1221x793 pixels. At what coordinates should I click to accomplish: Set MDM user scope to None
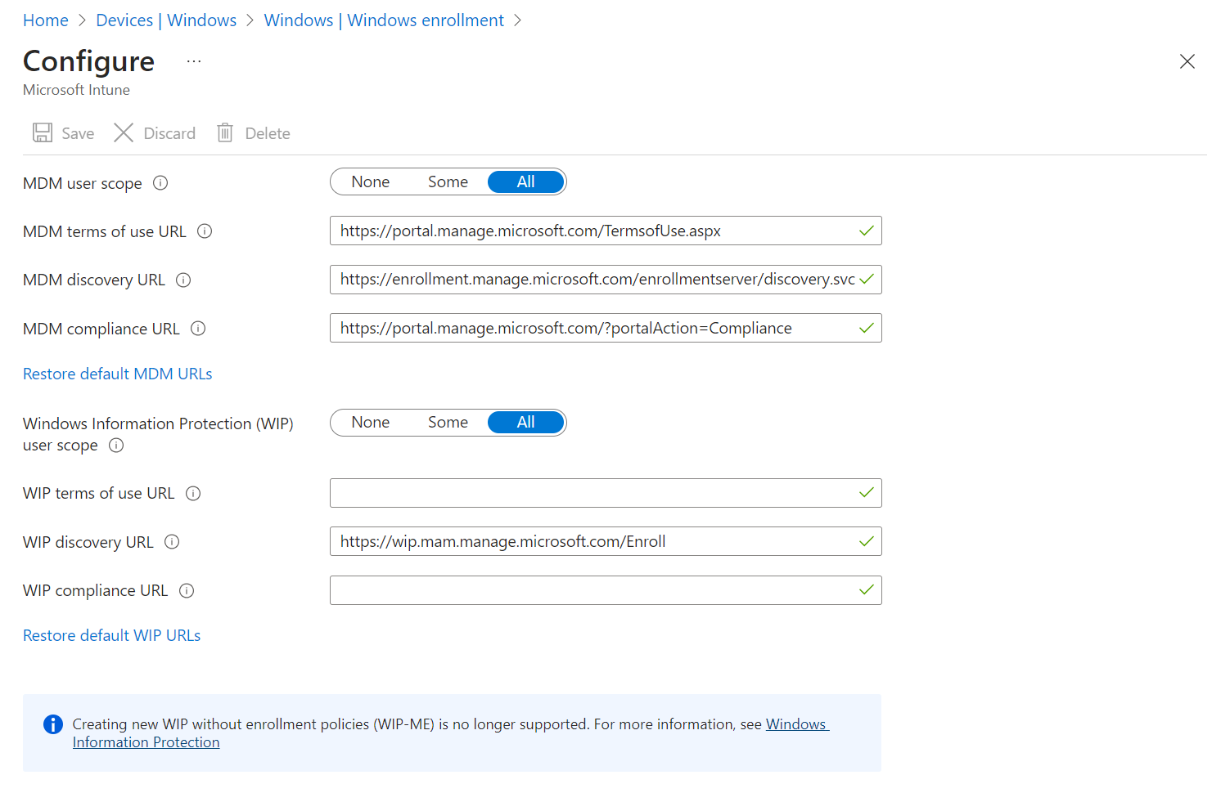coord(371,182)
